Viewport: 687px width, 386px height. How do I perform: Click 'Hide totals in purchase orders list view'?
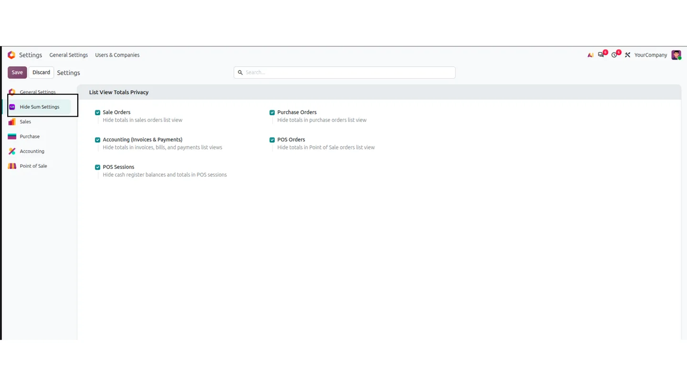[322, 120]
